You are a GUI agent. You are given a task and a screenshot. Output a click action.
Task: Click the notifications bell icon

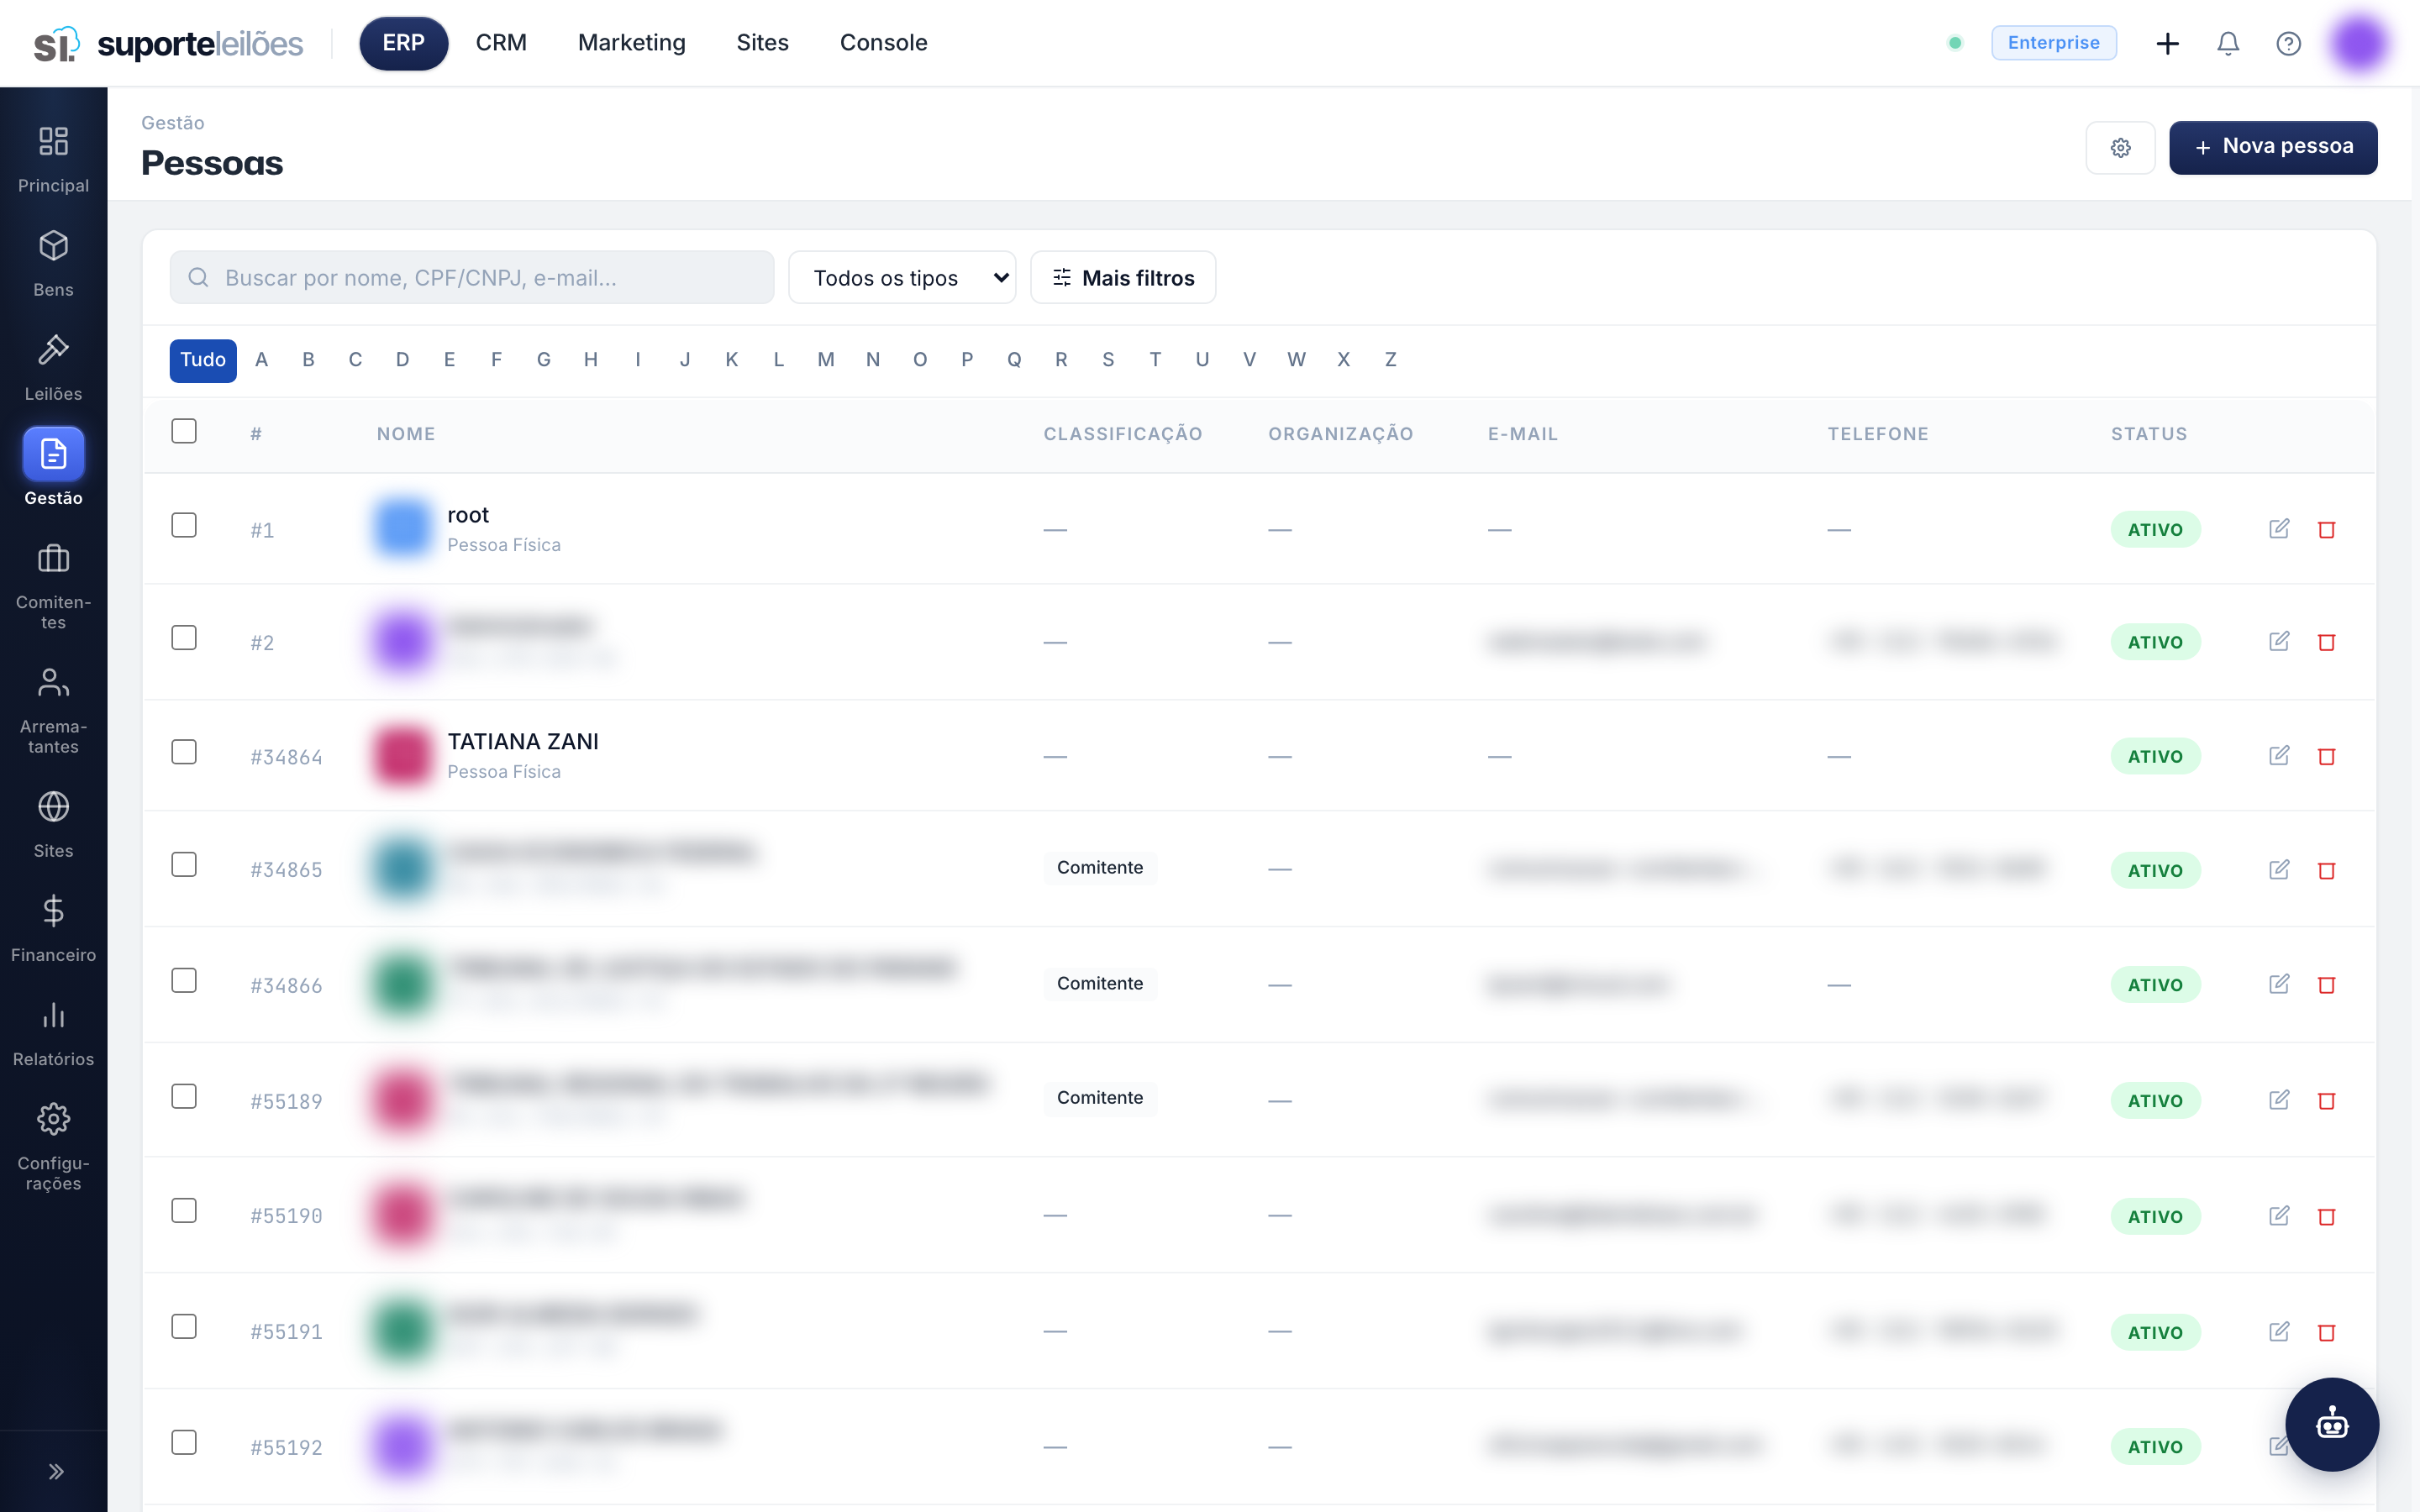[2228, 43]
